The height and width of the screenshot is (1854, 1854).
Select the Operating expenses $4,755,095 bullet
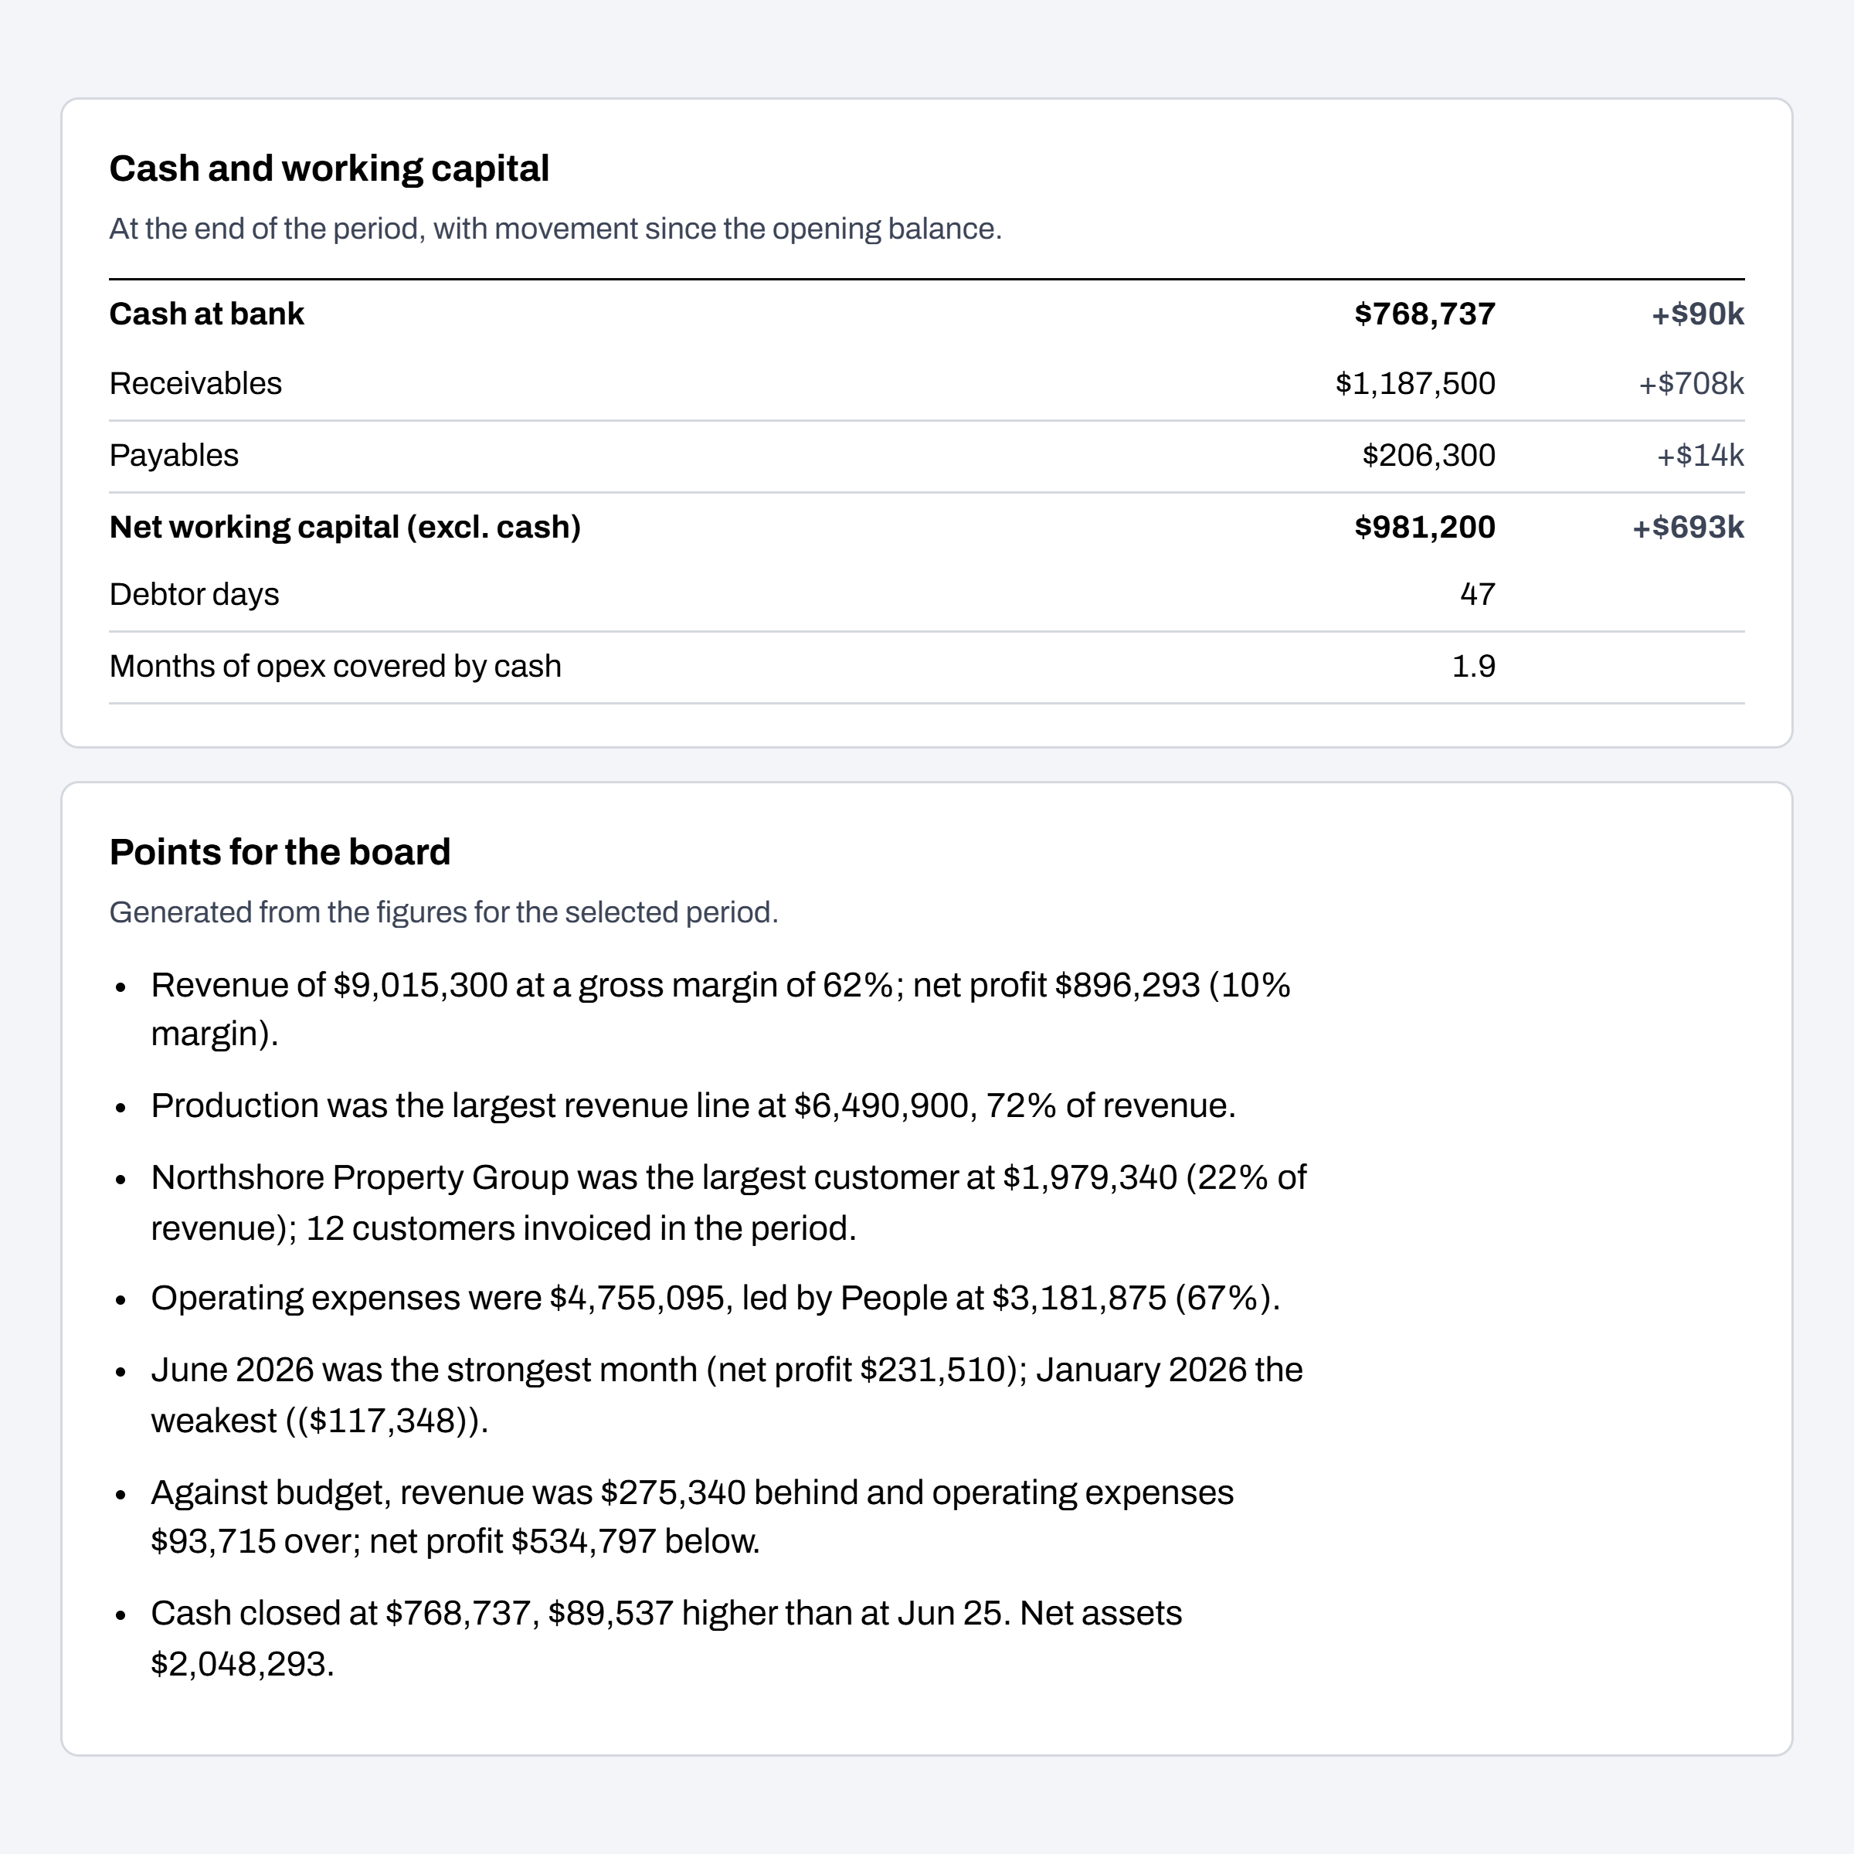[715, 1299]
